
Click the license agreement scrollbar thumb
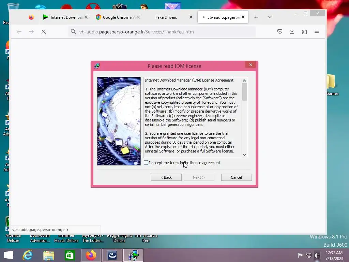click(x=245, y=92)
